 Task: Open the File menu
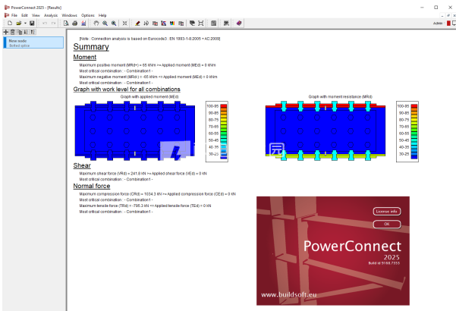[x=14, y=15]
